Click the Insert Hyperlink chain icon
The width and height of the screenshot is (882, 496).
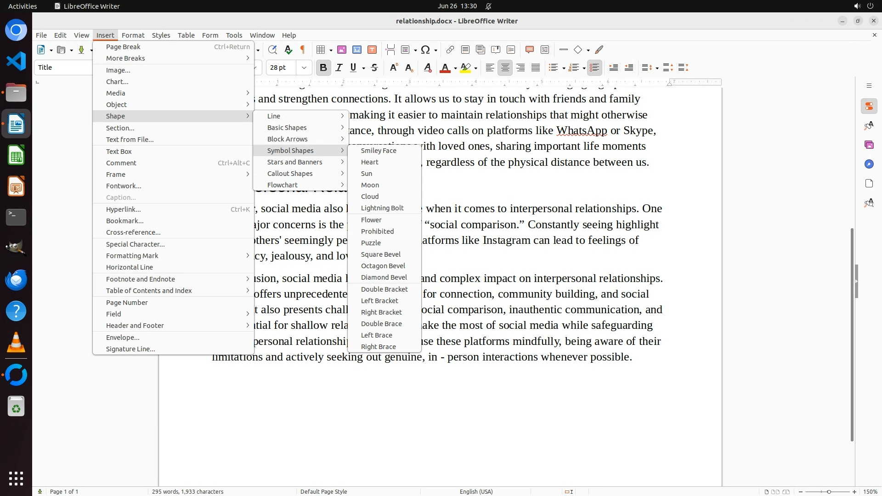click(x=450, y=50)
